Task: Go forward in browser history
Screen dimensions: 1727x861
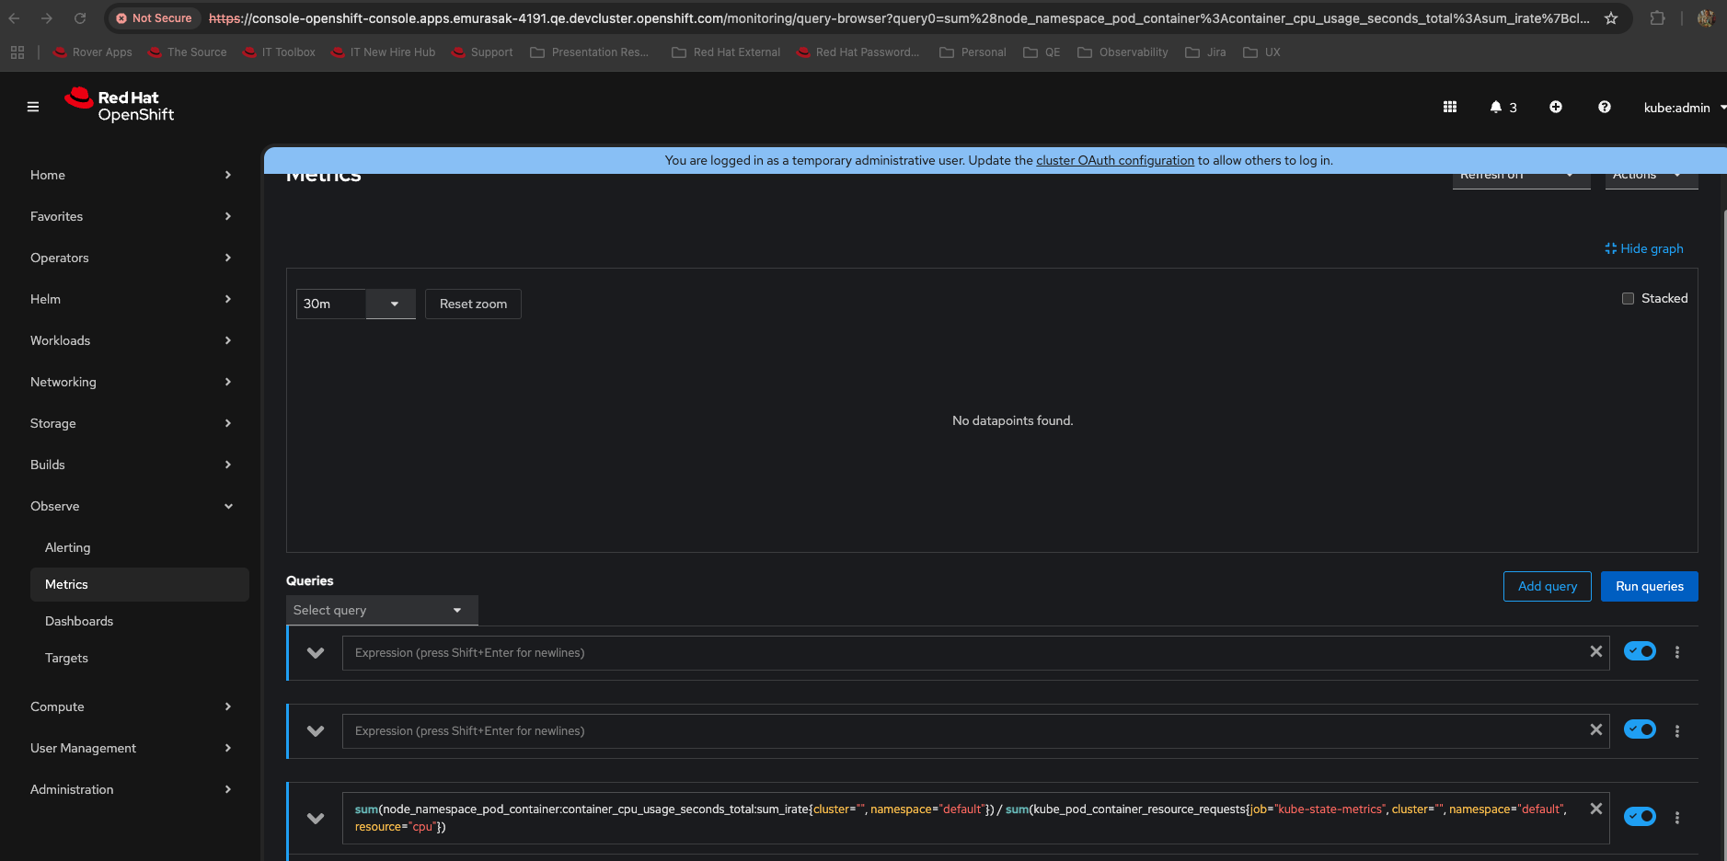Action: (47, 18)
